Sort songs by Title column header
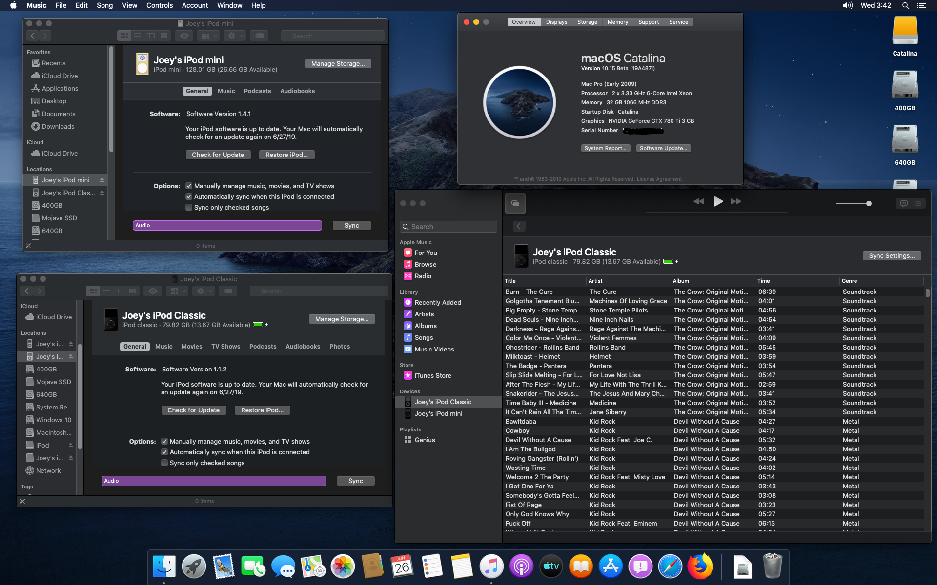Image resolution: width=937 pixels, height=585 pixels. pos(545,281)
